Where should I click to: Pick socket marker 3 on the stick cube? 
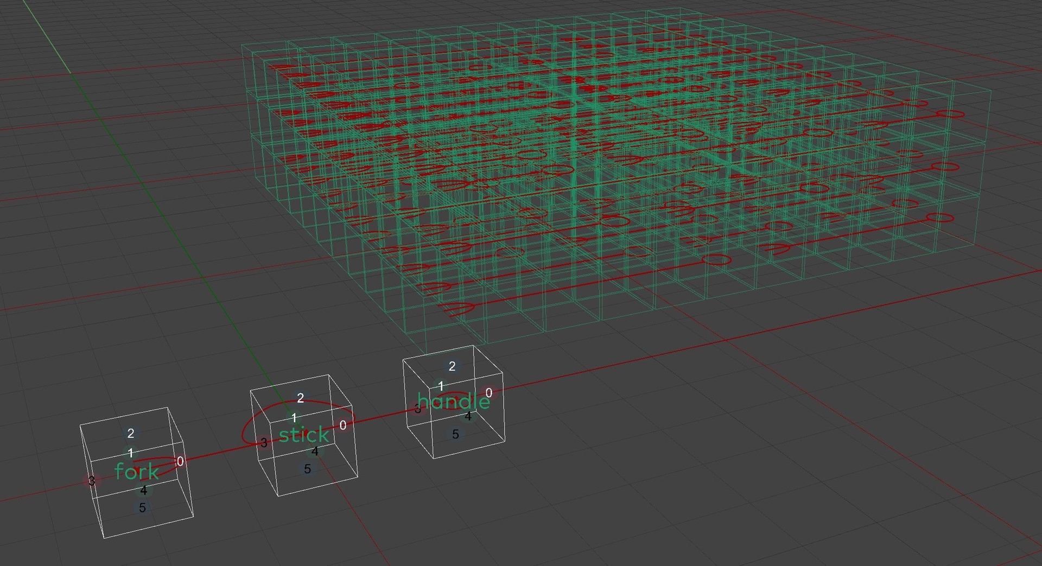pyautogui.click(x=264, y=443)
